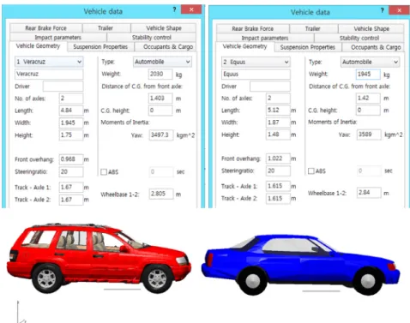This screenshot has height=323, width=410.
Task: Click C.G. height field in Veracruz dialog
Action: [160, 111]
